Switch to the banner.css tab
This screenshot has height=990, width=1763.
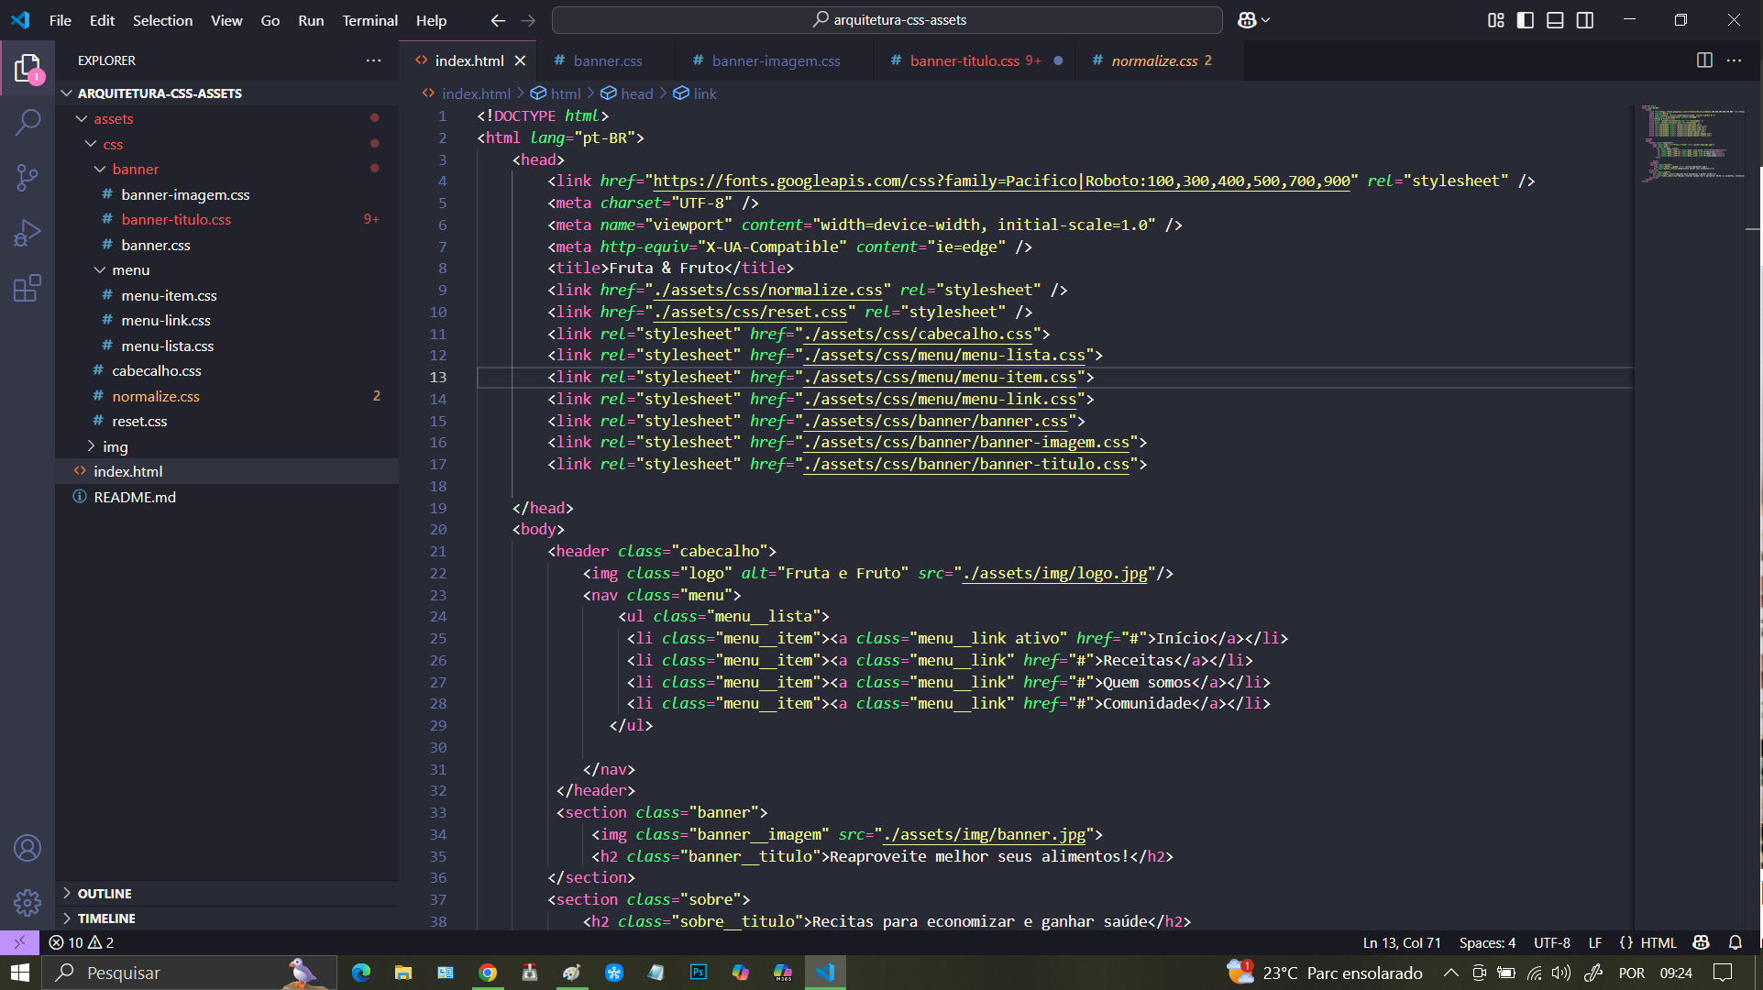coord(608,60)
